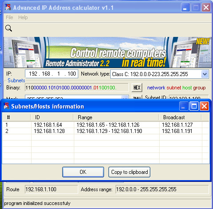
Task: Click the Remote Administrator 2.2 banner ad
Action: click(x=108, y=52)
